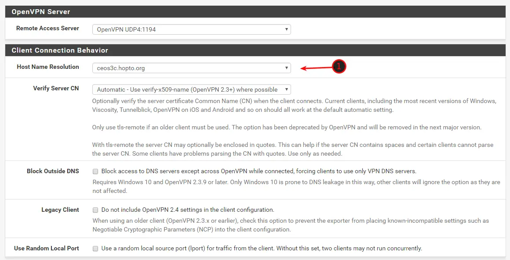Screen dimensions: 510x260
Task: Click the Host Name Resolution label
Action: 48,67
